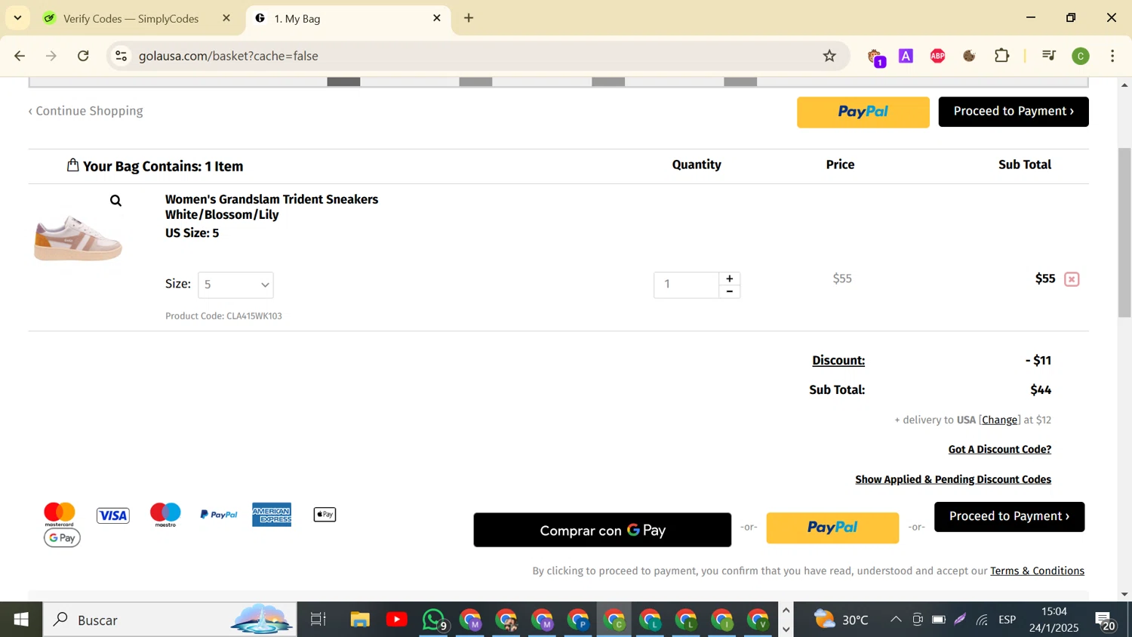Open the sneaker product thumbnail
Screen dimensions: 1132x637
click(x=78, y=238)
